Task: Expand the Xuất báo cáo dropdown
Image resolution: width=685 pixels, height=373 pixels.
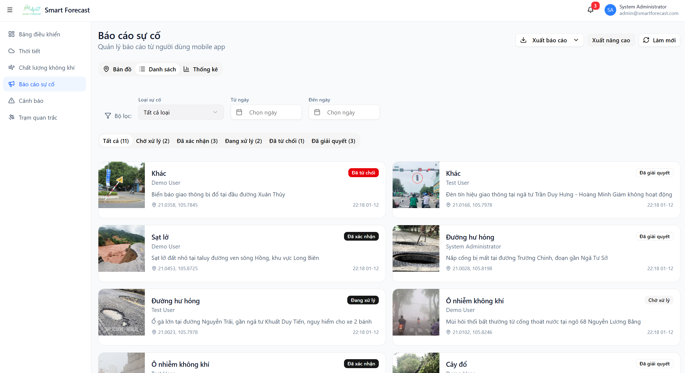Action: [549, 40]
